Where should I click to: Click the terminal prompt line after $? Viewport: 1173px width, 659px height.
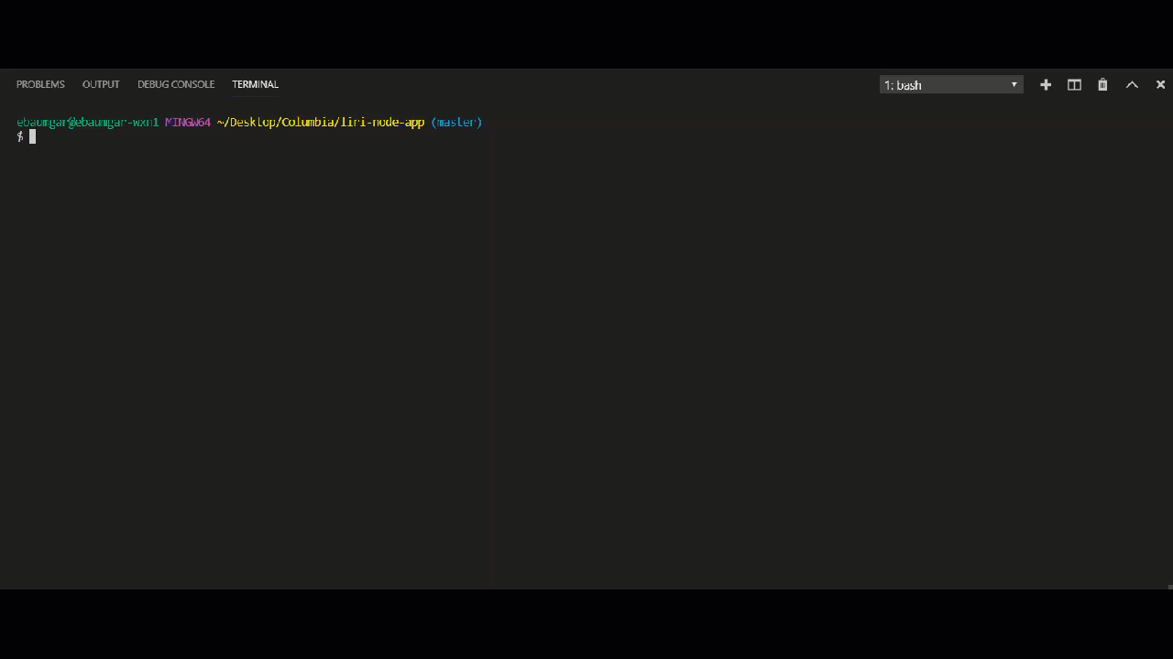click(x=32, y=136)
